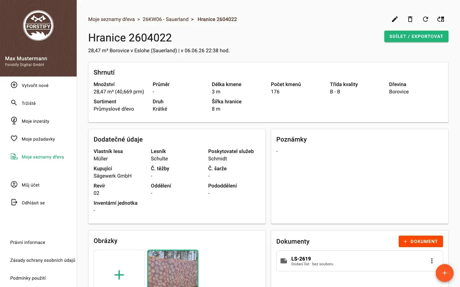Select Moje seznamy dřeva in sidebar
This screenshot has height=287, width=460.
pos(38,157)
